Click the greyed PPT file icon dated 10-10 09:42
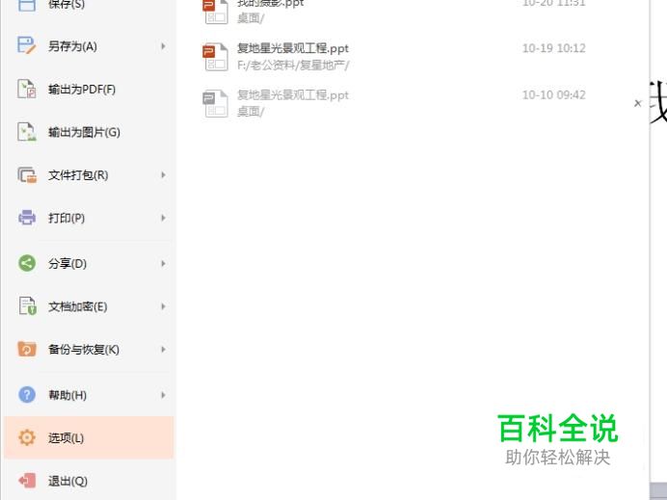Screen dimensions: 667x500 (x=215, y=103)
